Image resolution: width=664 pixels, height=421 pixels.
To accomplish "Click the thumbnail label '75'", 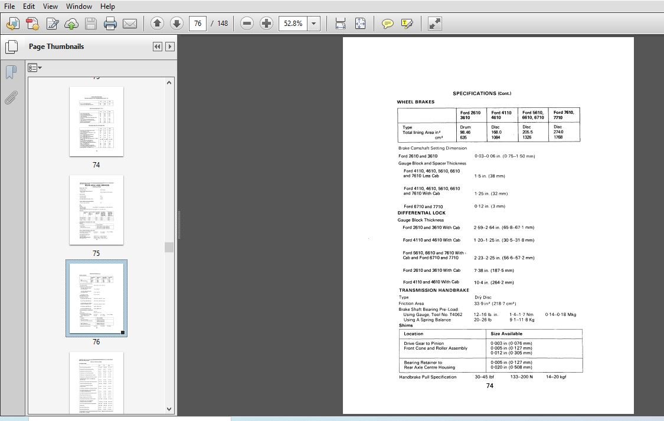I will pos(96,253).
